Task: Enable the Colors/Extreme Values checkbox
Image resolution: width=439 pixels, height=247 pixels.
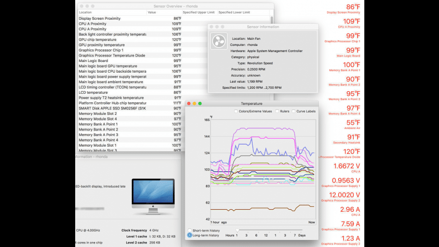Action: point(236,111)
